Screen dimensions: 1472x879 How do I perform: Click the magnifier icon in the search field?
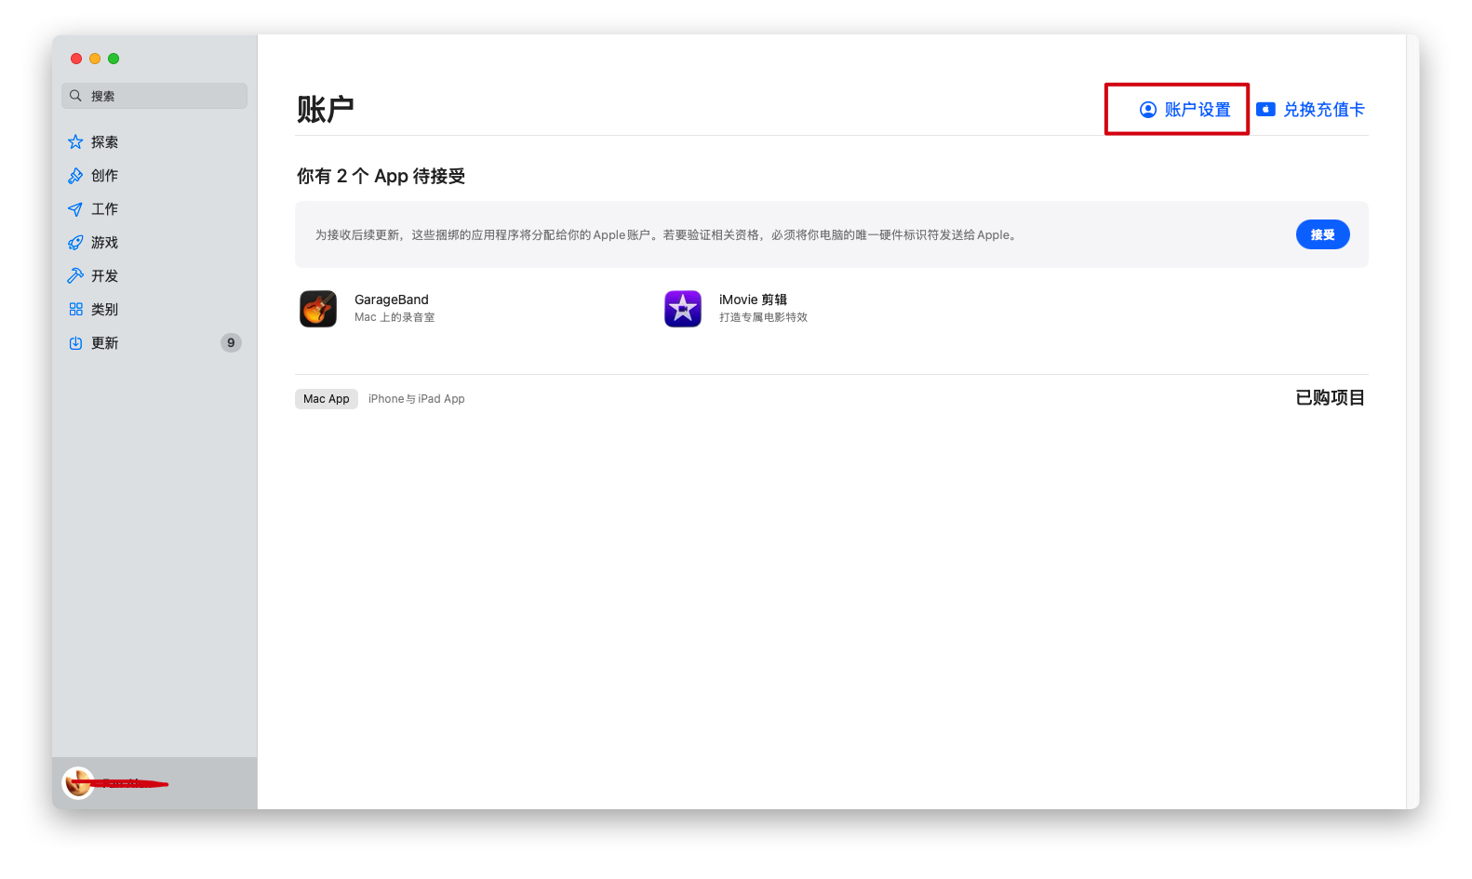tap(75, 96)
